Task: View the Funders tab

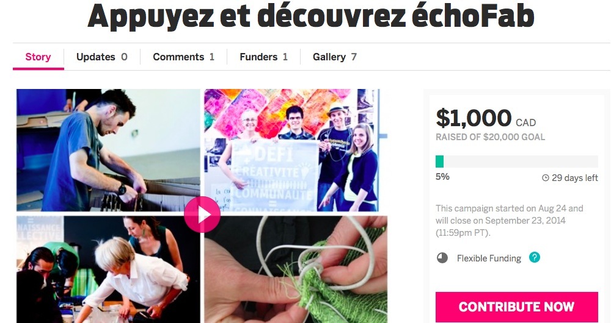Action: 263,57
